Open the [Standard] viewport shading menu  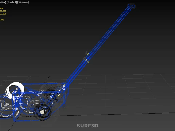tap(12, 3)
